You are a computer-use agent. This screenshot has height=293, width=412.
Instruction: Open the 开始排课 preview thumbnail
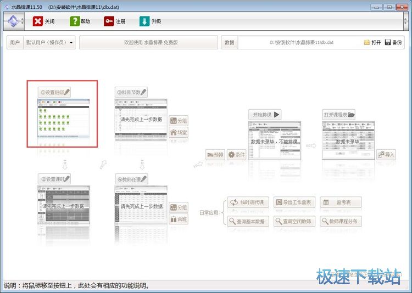coord(275,140)
